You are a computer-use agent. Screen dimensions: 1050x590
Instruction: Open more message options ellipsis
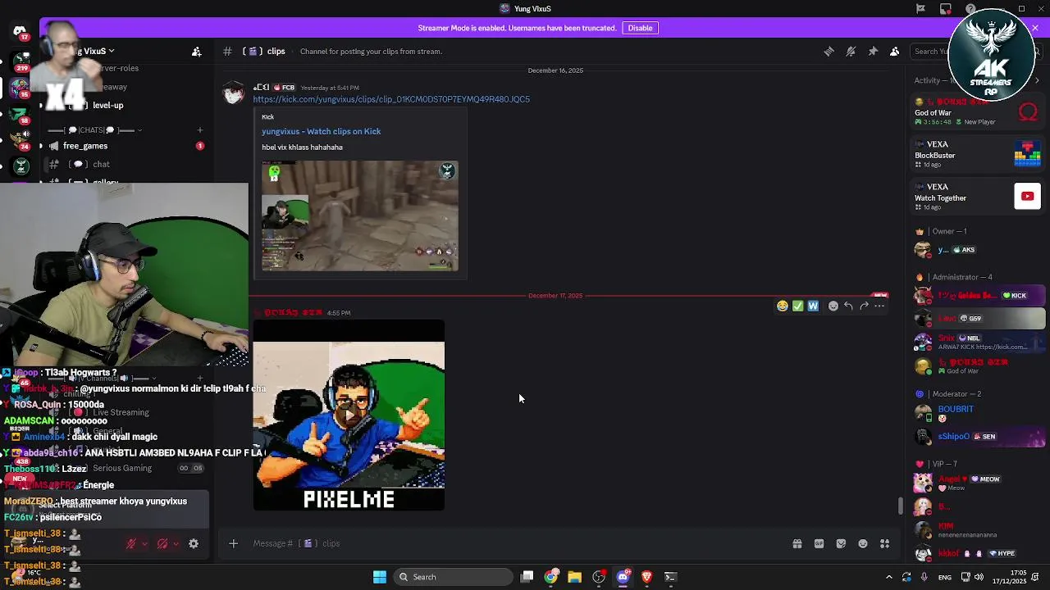point(879,306)
